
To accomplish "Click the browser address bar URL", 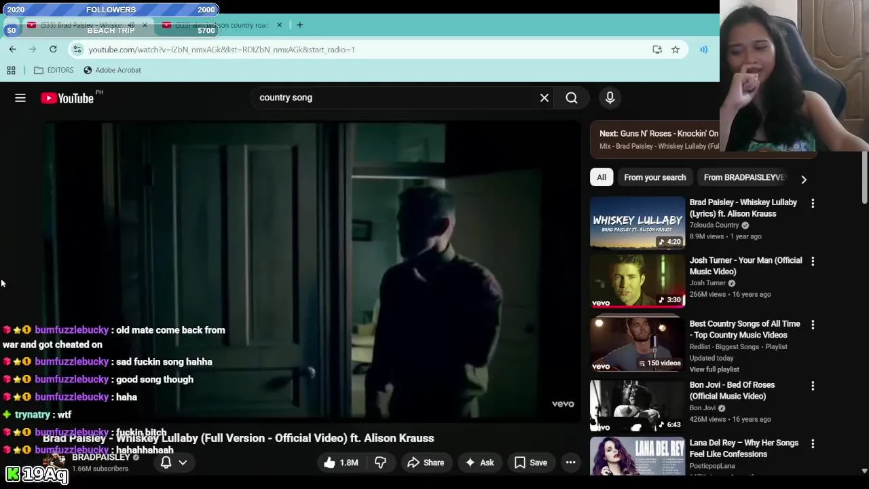I will coord(222,50).
